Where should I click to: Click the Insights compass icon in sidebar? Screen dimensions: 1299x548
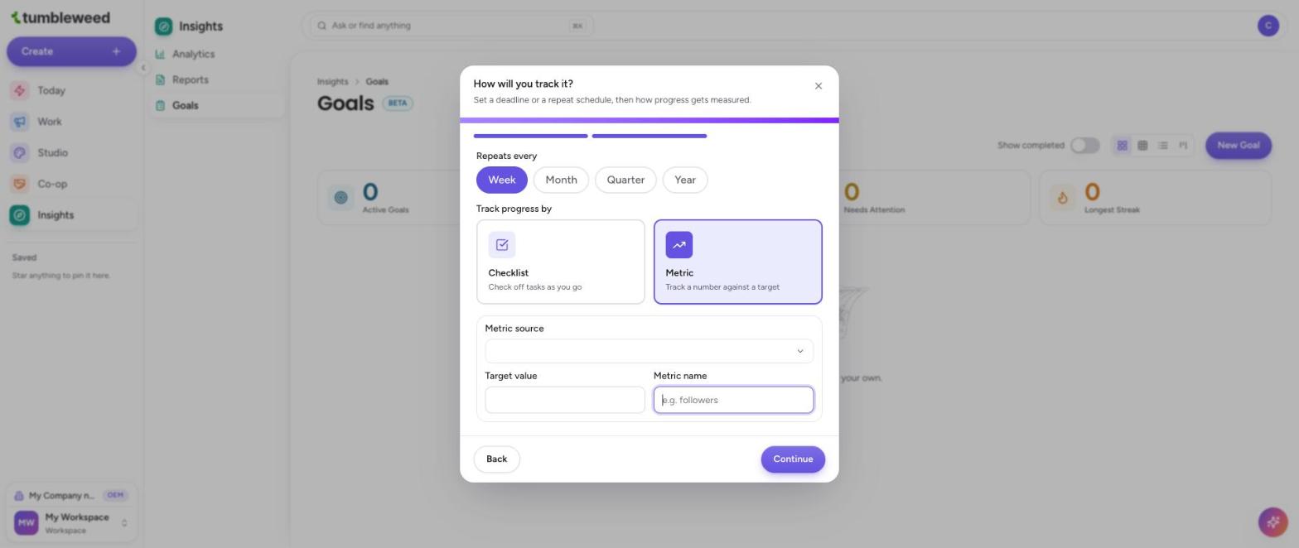click(x=20, y=215)
